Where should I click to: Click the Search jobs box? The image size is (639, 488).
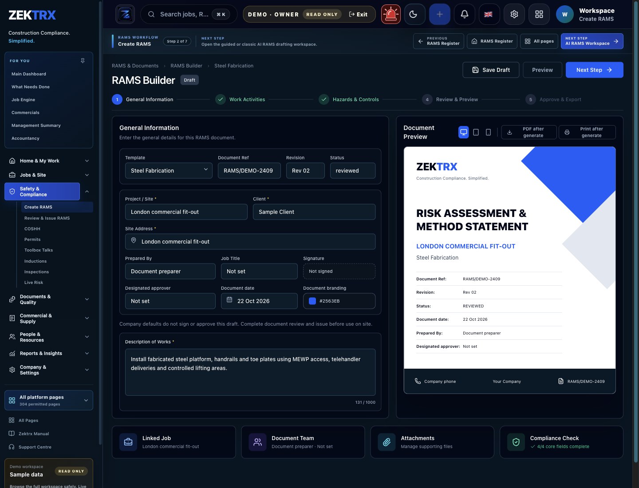tap(189, 14)
